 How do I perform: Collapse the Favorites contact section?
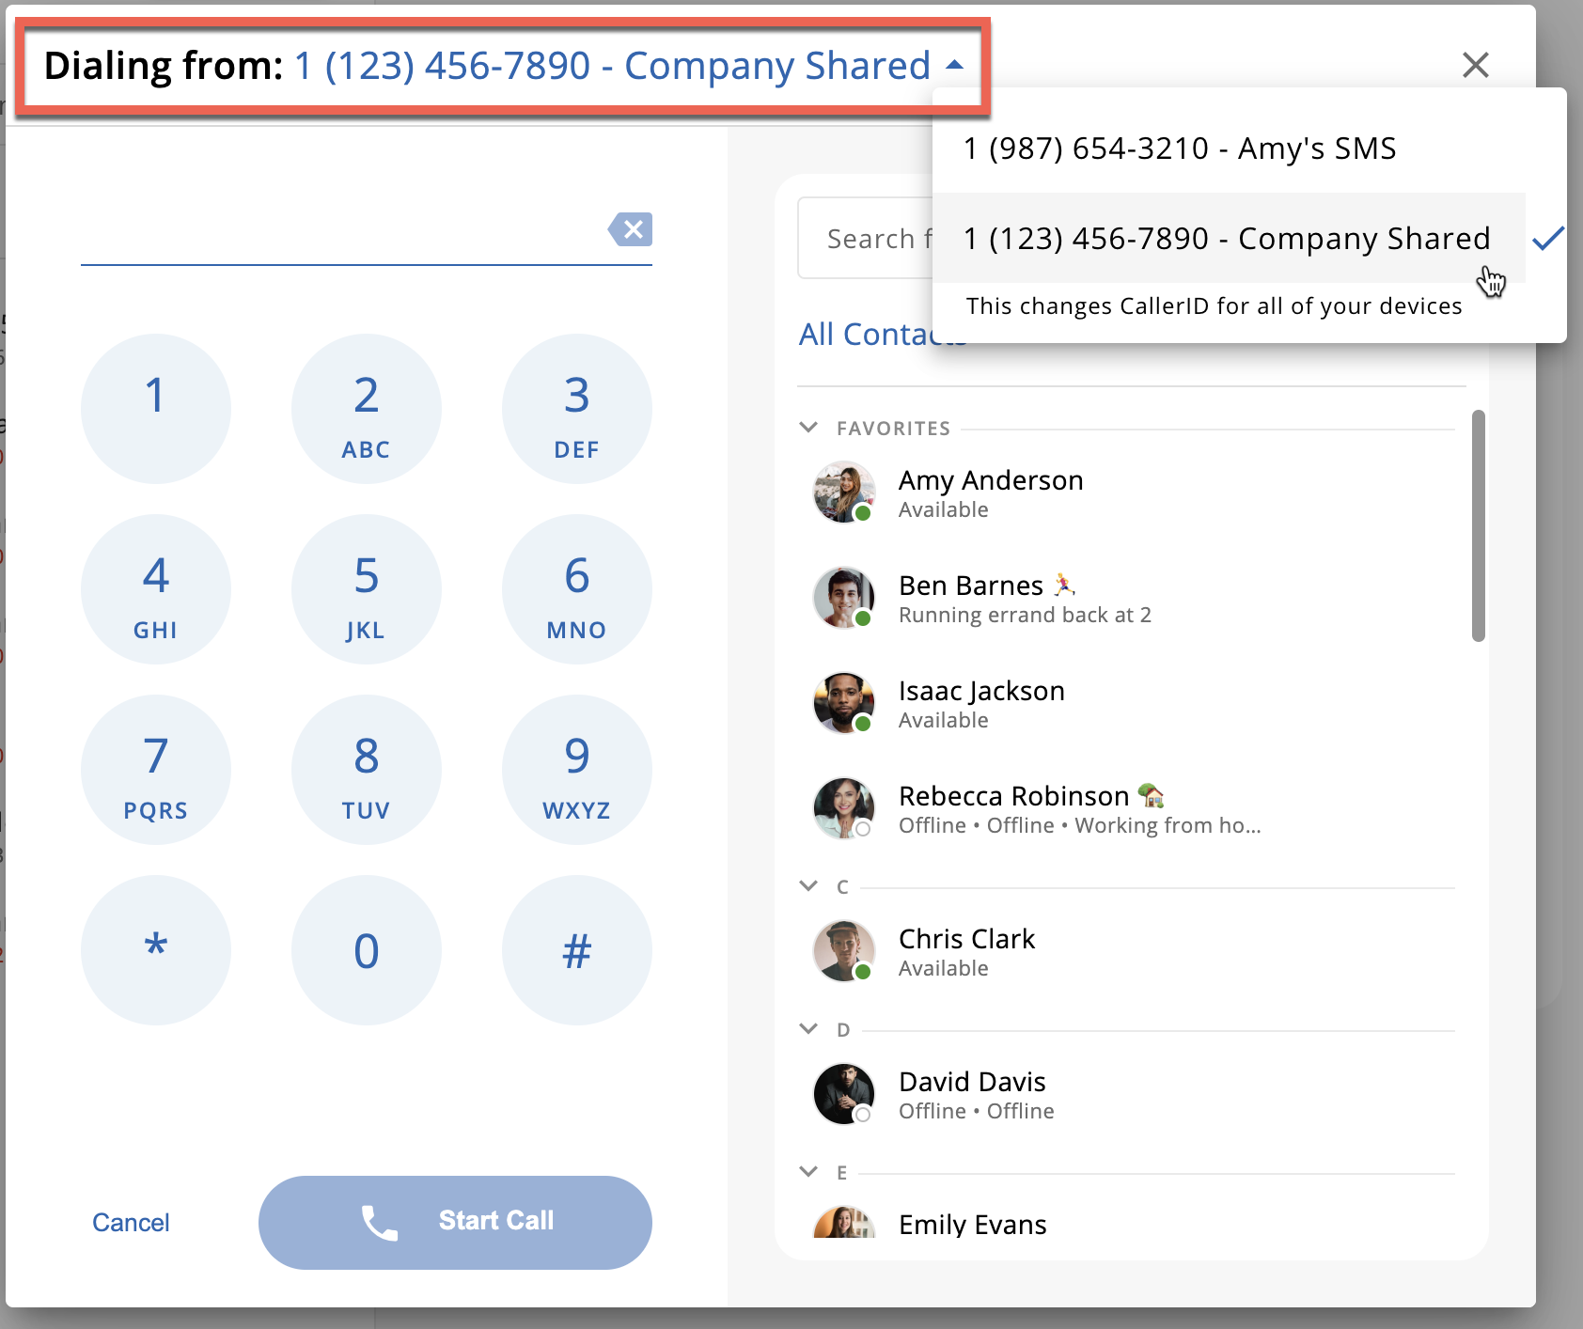coord(808,428)
